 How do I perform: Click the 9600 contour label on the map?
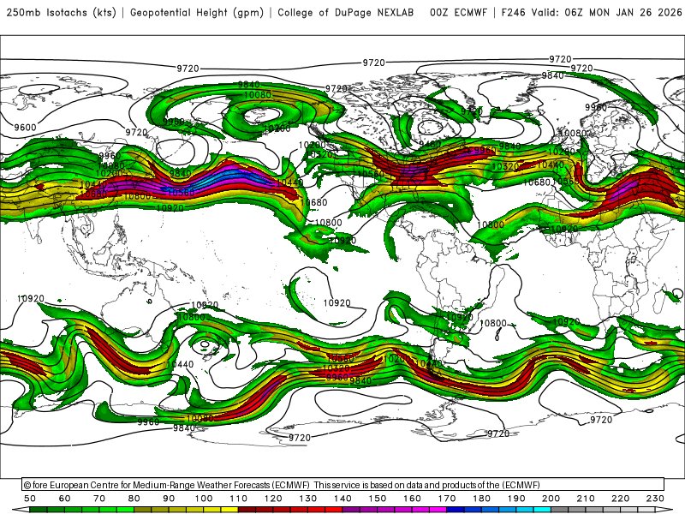tap(25, 127)
